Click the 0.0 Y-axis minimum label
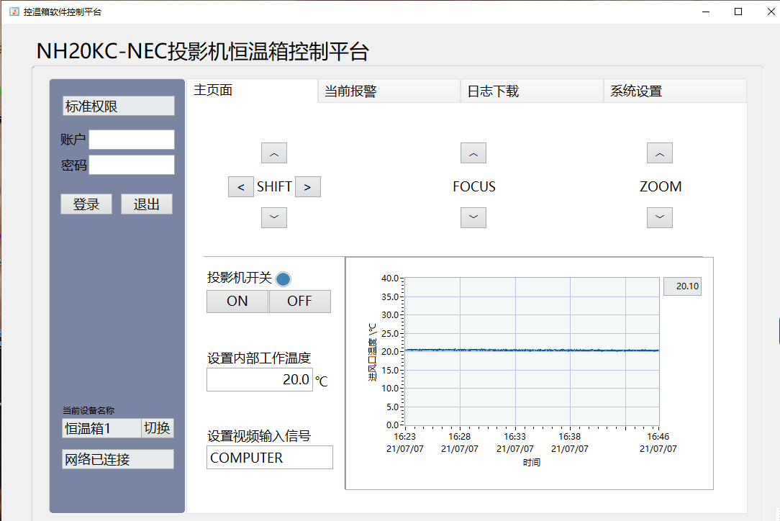780x521 pixels. point(392,425)
